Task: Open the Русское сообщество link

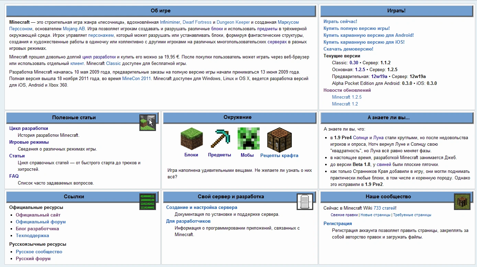Action: pyautogui.click(x=39, y=252)
